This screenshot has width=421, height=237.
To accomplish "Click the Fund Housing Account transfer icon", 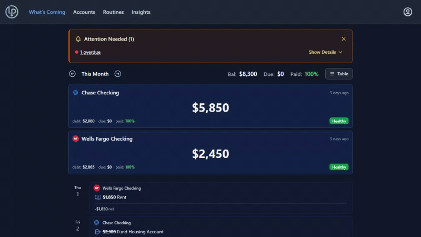I will tap(97, 232).
